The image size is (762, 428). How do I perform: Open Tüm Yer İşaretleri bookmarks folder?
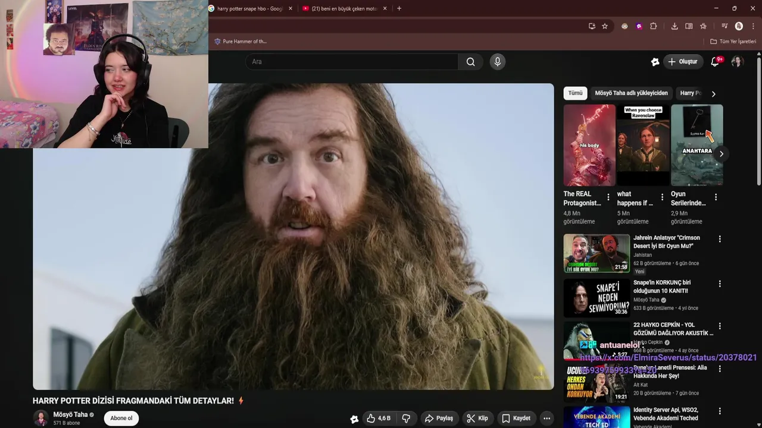coord(733,42)
